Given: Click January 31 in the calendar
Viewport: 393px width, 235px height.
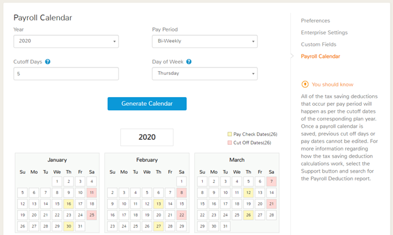Looking at the screenshot, I should tap(80, 226).
